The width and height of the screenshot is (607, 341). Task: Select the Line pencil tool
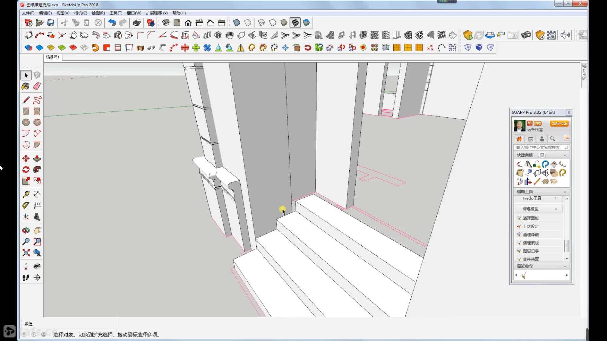[26, 100]
